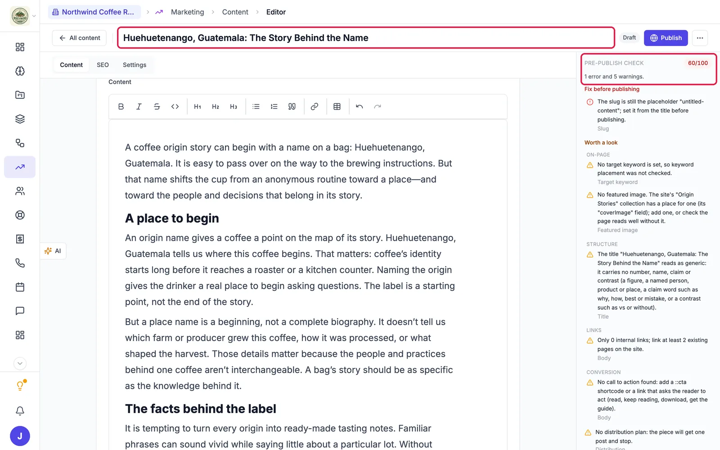Screen dimensions: 720x450
Task: Set Heading 2 style
Action: (x=216, y=107)
